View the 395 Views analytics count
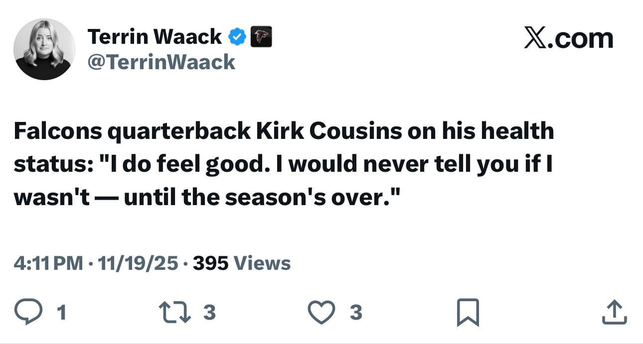The height and width of the screenshot is (344, 643). (x=241, y=263)
